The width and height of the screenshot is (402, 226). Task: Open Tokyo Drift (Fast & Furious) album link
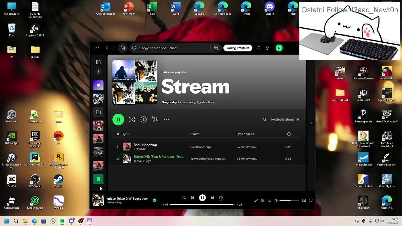[208, 159]
